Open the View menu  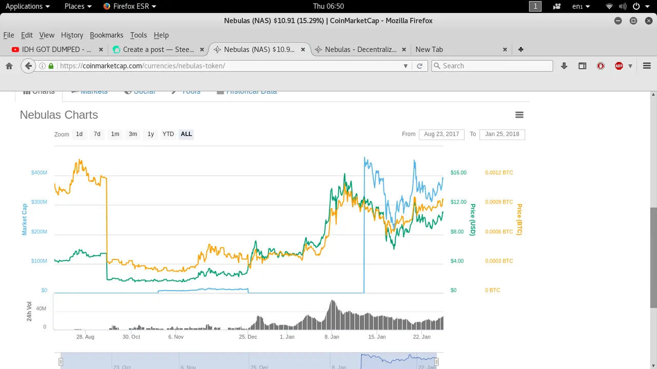tap(47, 35)
